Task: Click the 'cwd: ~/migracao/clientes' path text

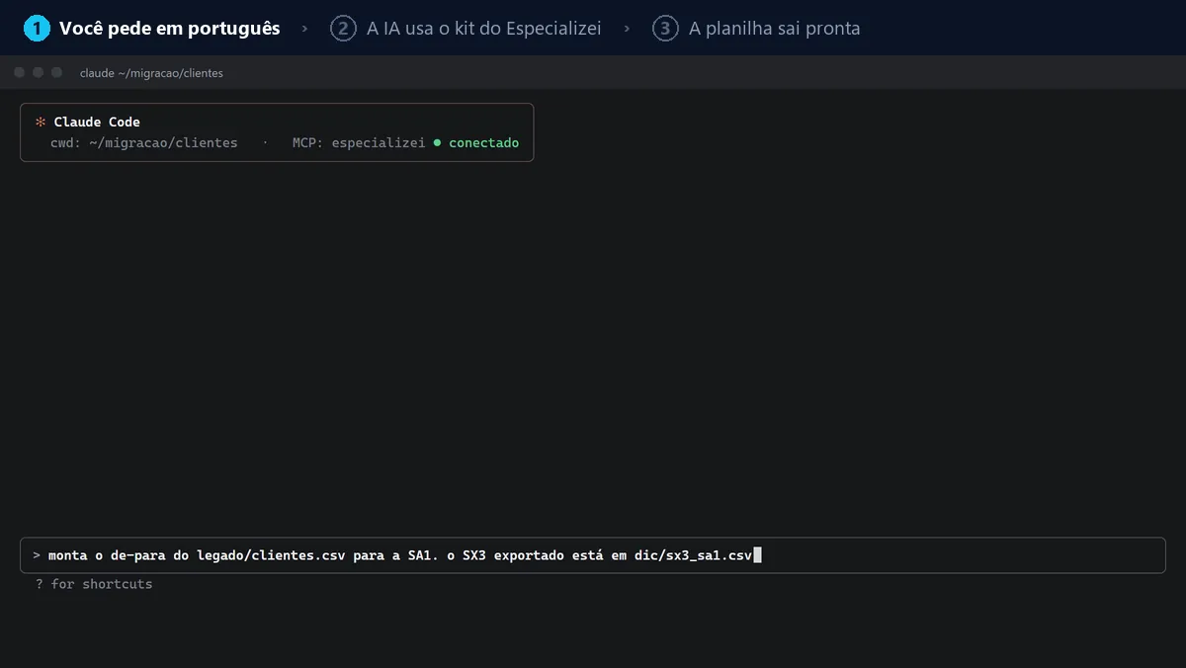Action: pos(144,142)
